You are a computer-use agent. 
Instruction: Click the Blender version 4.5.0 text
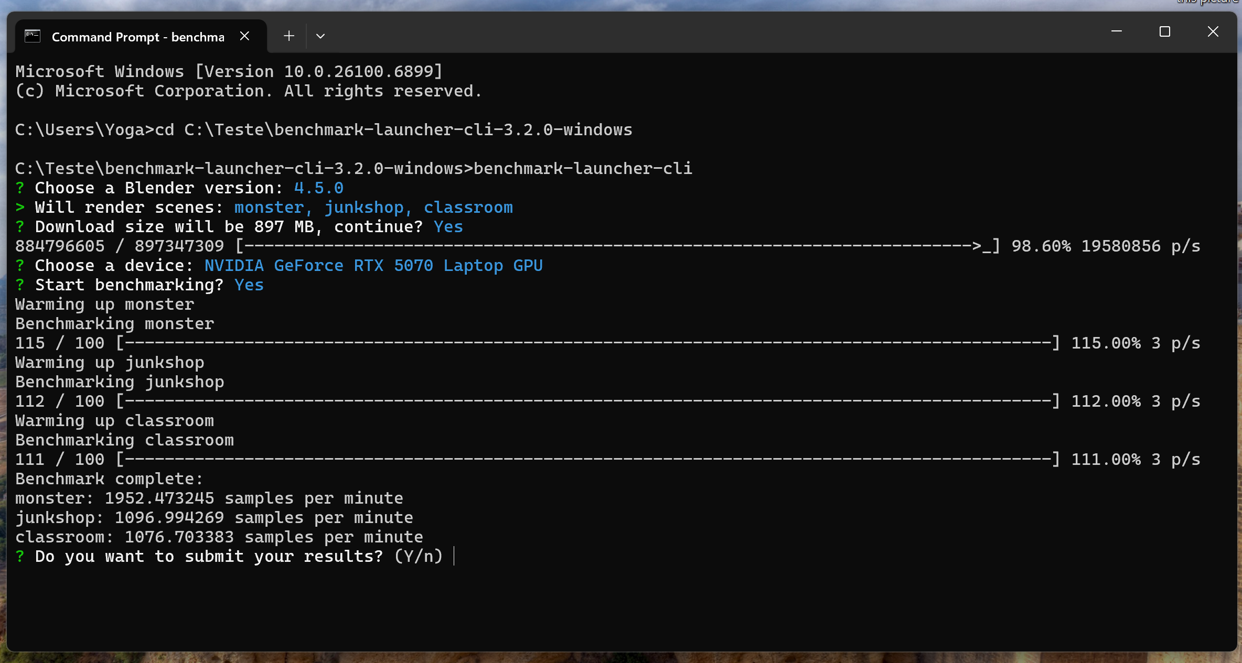tap(318, 188)
